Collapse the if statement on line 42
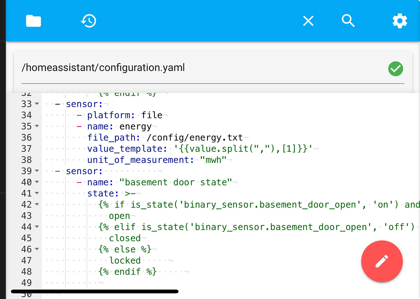 coord(37,204)
